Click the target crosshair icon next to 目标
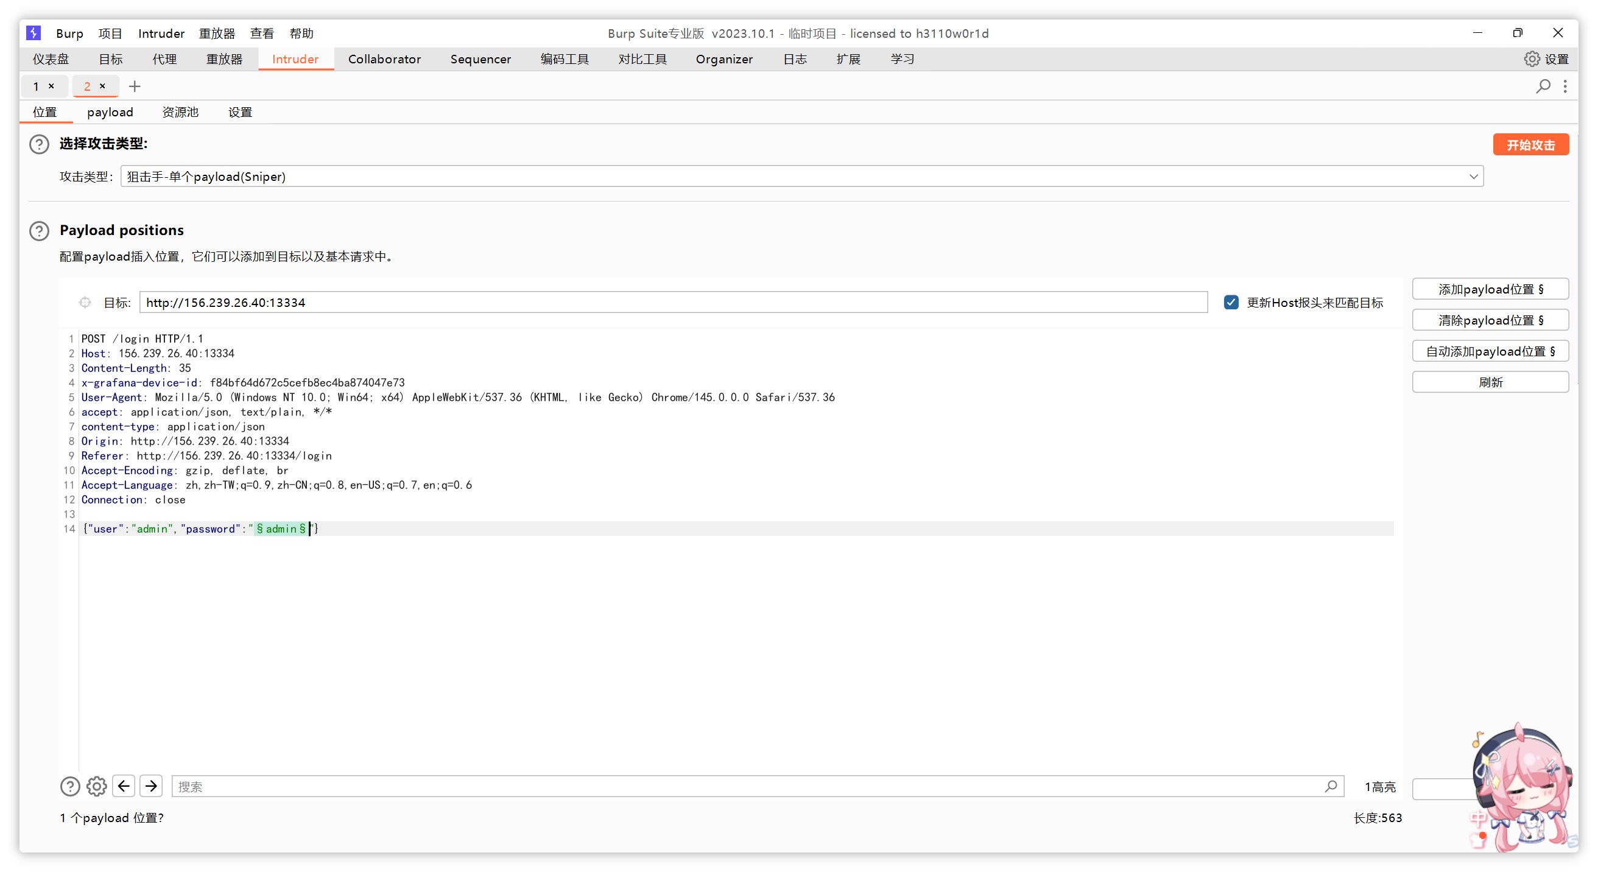 pyautogui.click(x=85, y=303)
